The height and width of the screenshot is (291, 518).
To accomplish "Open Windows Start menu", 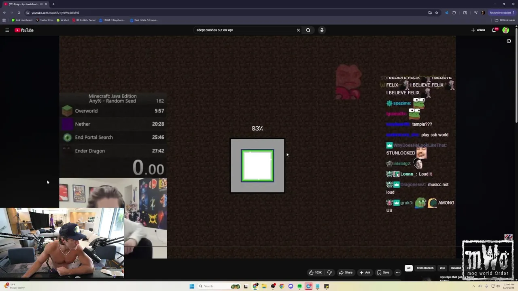I will [x=192, y=286].
